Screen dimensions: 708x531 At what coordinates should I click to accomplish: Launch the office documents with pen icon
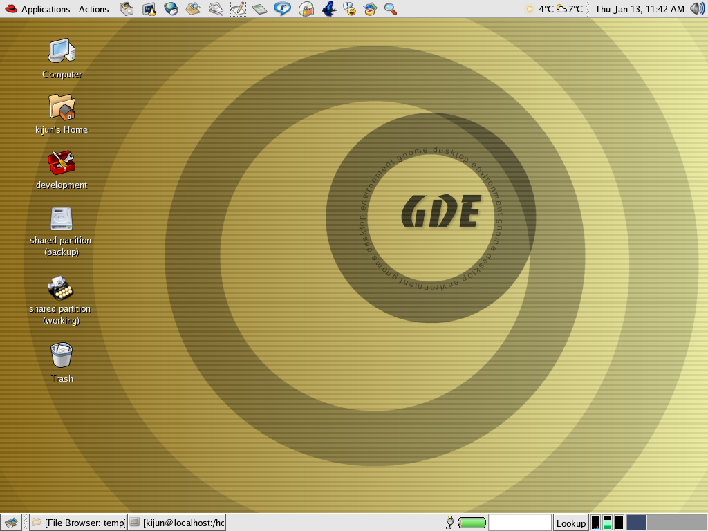[x=216, y=9]
